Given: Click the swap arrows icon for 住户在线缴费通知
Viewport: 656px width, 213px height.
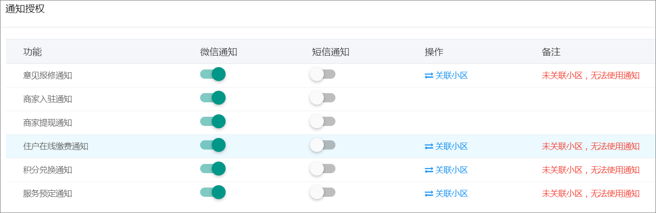Looking at the screenshot, I should (x=429, y=146).
